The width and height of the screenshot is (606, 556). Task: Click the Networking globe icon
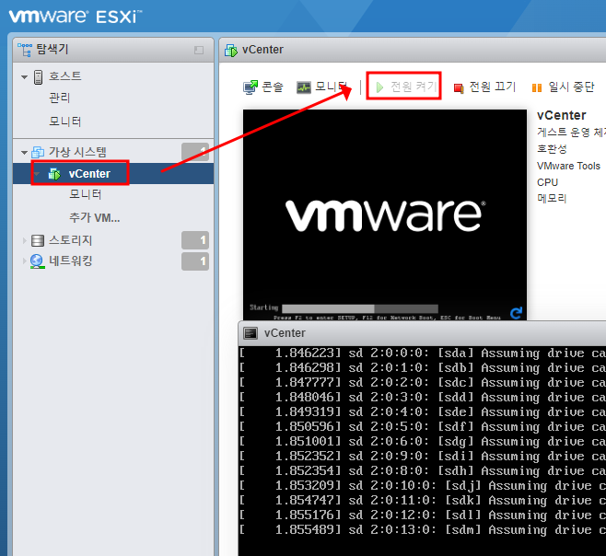[37, 261]
